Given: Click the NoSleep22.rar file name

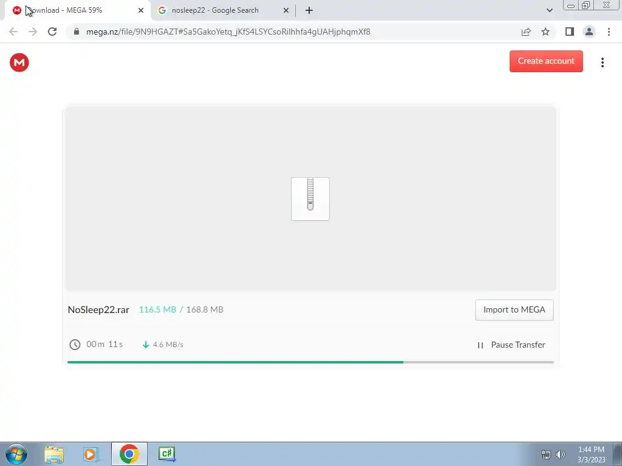Looking at the screenshot, I should (98, 310).
